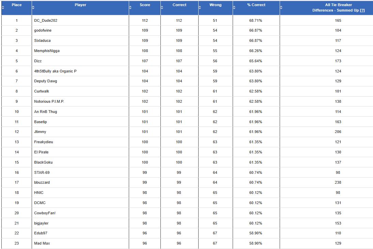Click the Wrong column header label
This screenshot has width=373, height=249.
[x=216, y=5]
